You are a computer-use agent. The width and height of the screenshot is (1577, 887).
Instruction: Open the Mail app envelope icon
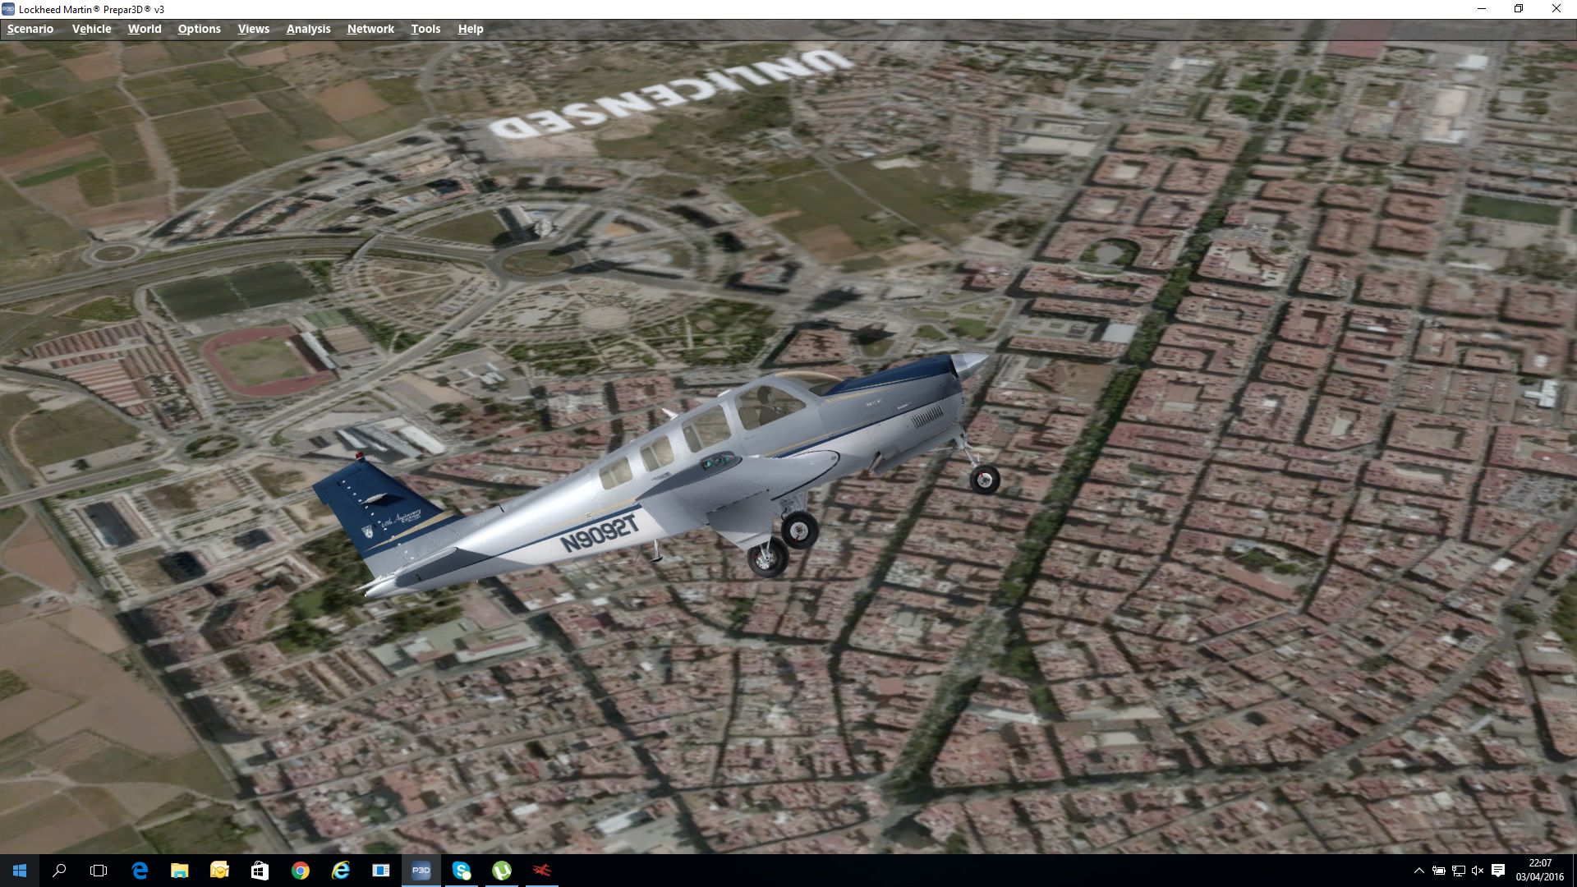219,871
